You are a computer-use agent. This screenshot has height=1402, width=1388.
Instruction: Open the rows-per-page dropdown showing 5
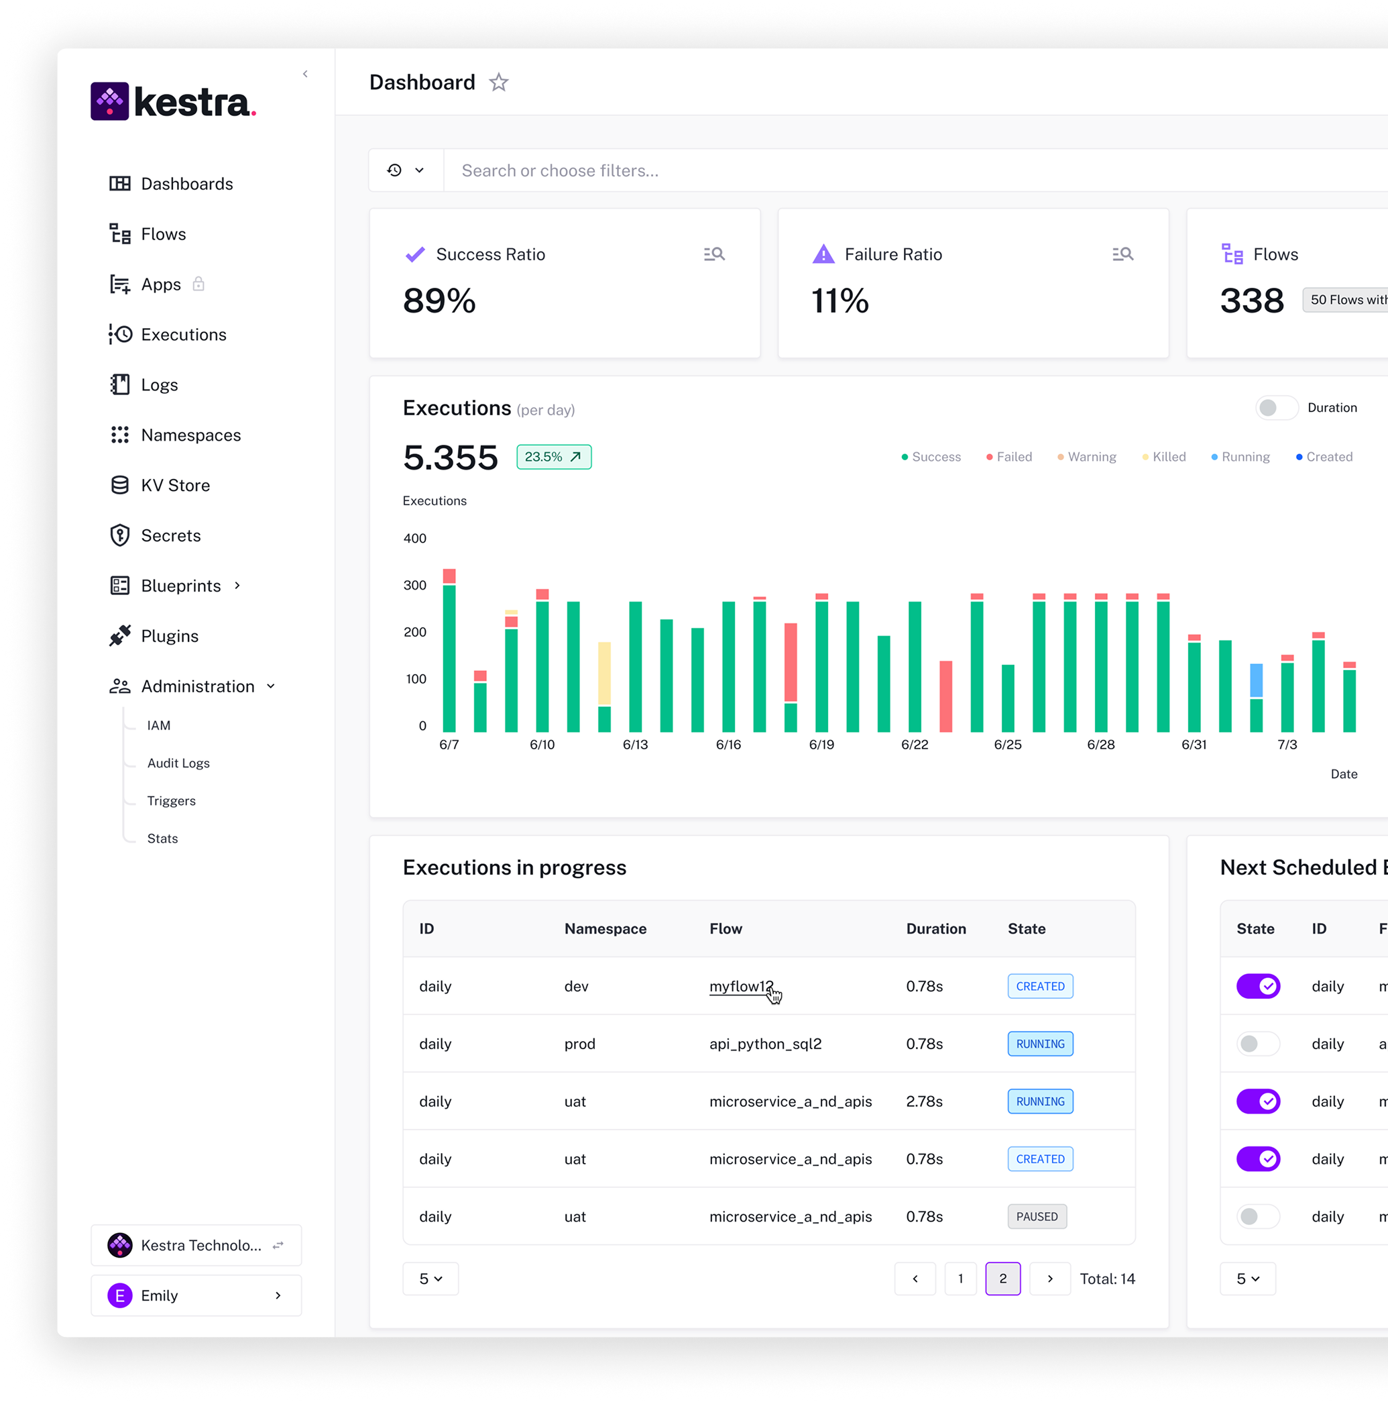coord(430,1279)
